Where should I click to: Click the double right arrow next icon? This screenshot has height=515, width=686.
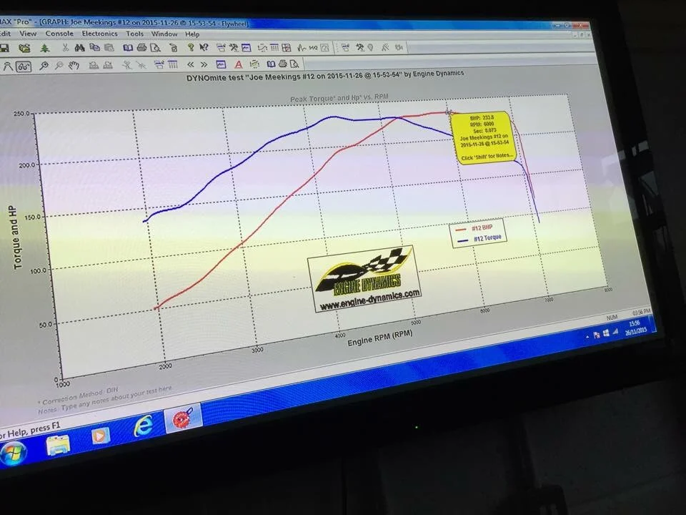204,64
